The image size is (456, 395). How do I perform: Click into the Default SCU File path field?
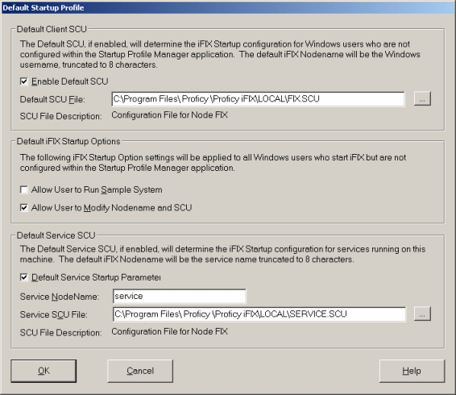click(x=258, y=99)
